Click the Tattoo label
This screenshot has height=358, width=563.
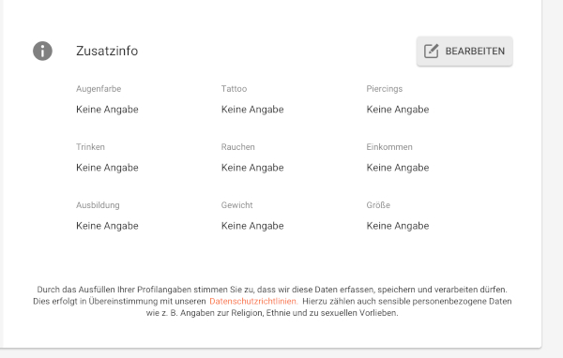point(234,89)
